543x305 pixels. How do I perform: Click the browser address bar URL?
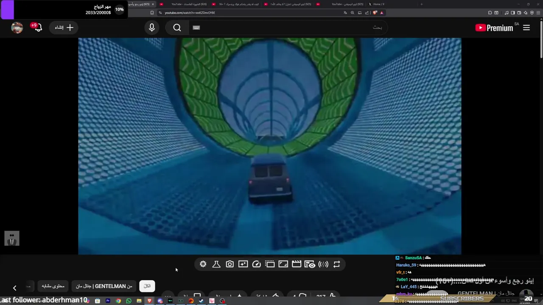click(x=190, y=13)
